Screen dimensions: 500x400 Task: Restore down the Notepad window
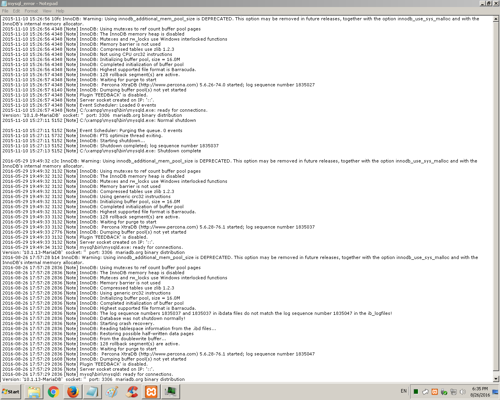pos(489,4)
